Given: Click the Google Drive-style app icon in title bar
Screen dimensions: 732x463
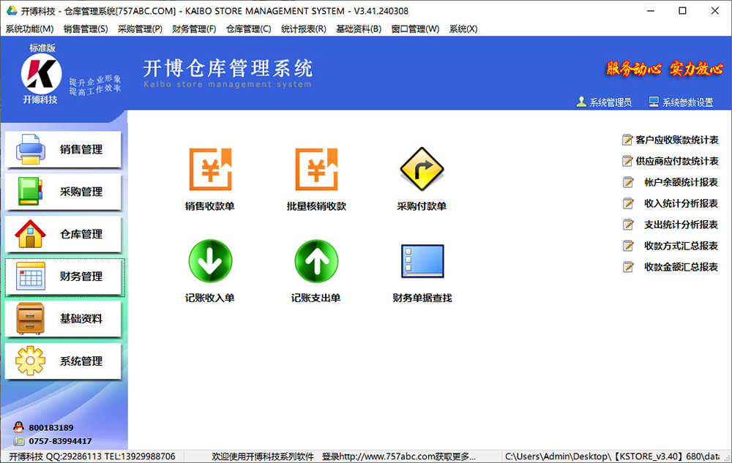Looking at the screenshot, I should 12,11.
